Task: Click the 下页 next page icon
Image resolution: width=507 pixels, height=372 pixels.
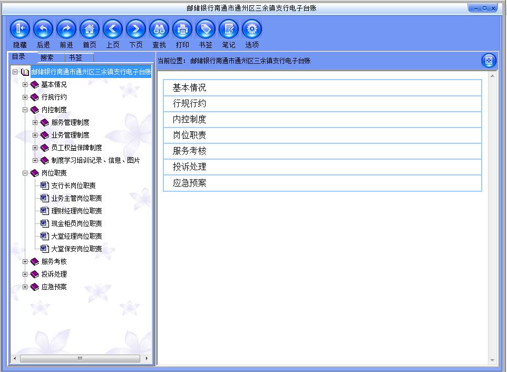Action: pyautogui.click(x=136, y=29)
